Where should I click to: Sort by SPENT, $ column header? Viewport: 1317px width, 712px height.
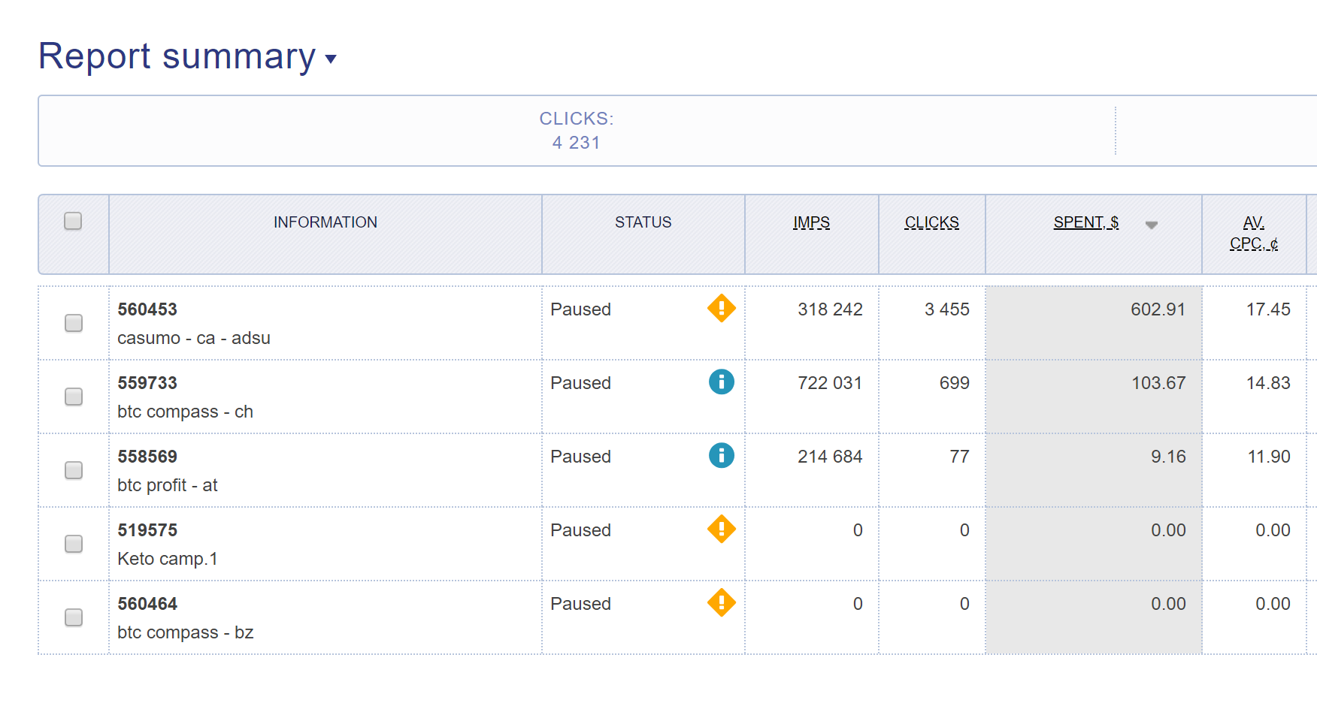1085,222
